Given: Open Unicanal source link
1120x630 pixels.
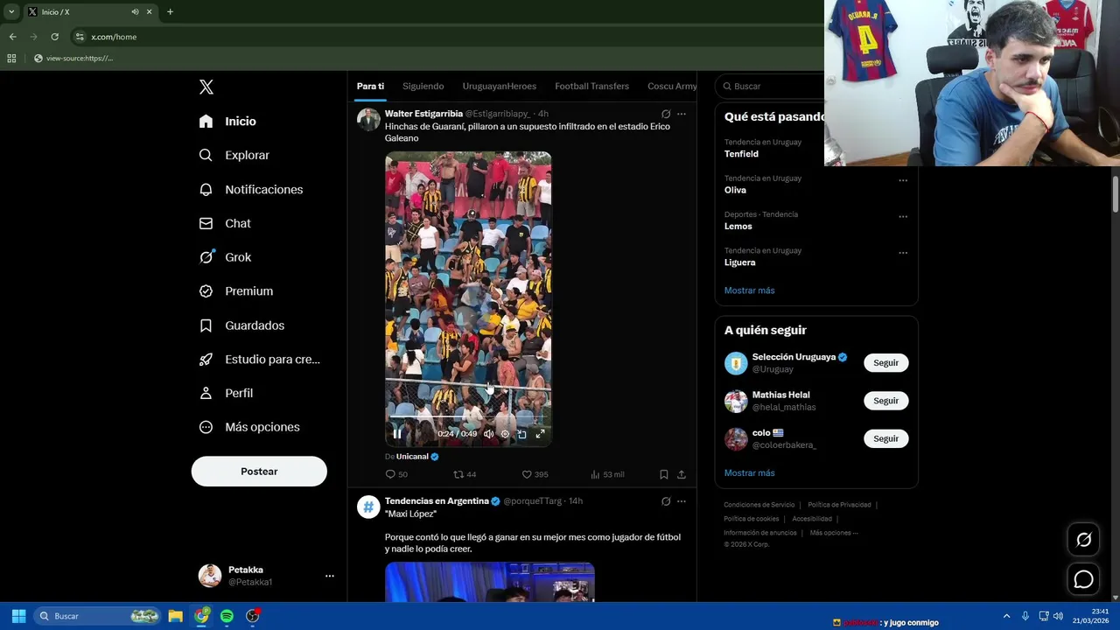Looking at the screenshot, I should 412,457.
